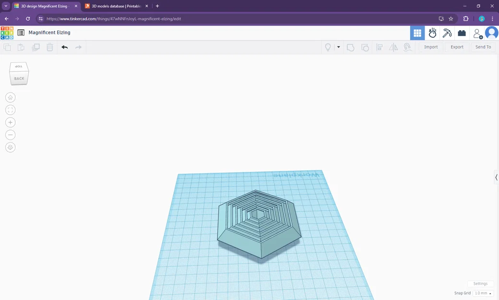Undo the last action
This screenshot has width=499, height=300.
coord(65,47)
